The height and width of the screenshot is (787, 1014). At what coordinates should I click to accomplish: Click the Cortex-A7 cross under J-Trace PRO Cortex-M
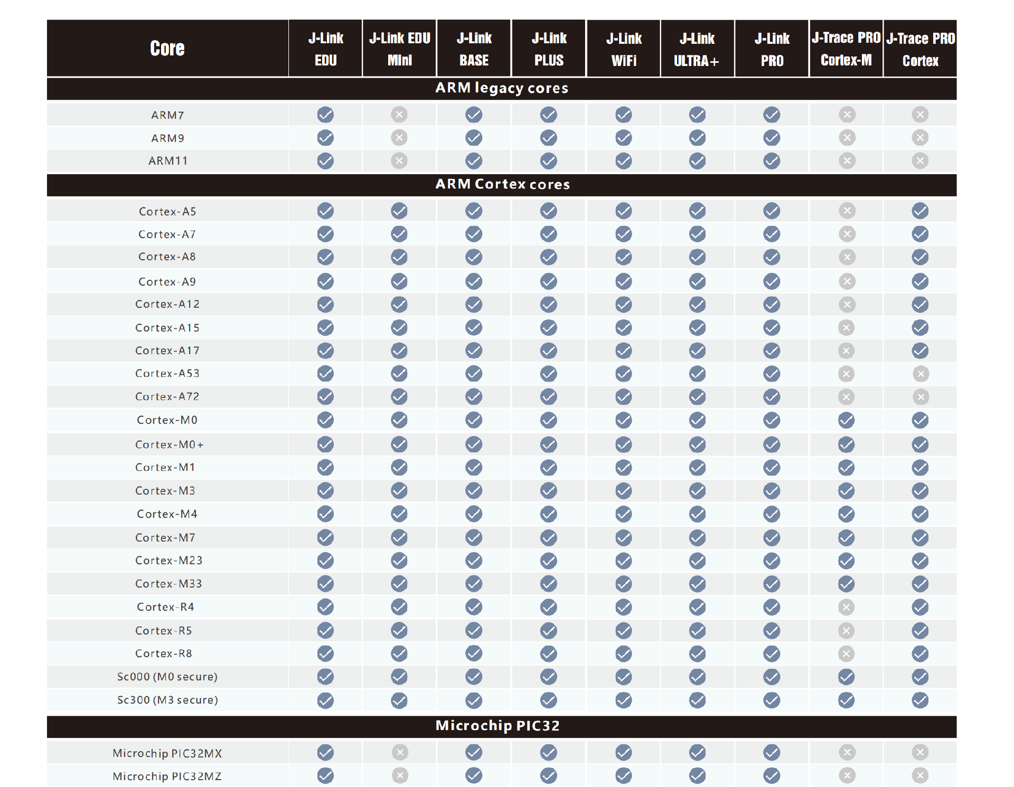pyautogui.click(x=847, y=234)
